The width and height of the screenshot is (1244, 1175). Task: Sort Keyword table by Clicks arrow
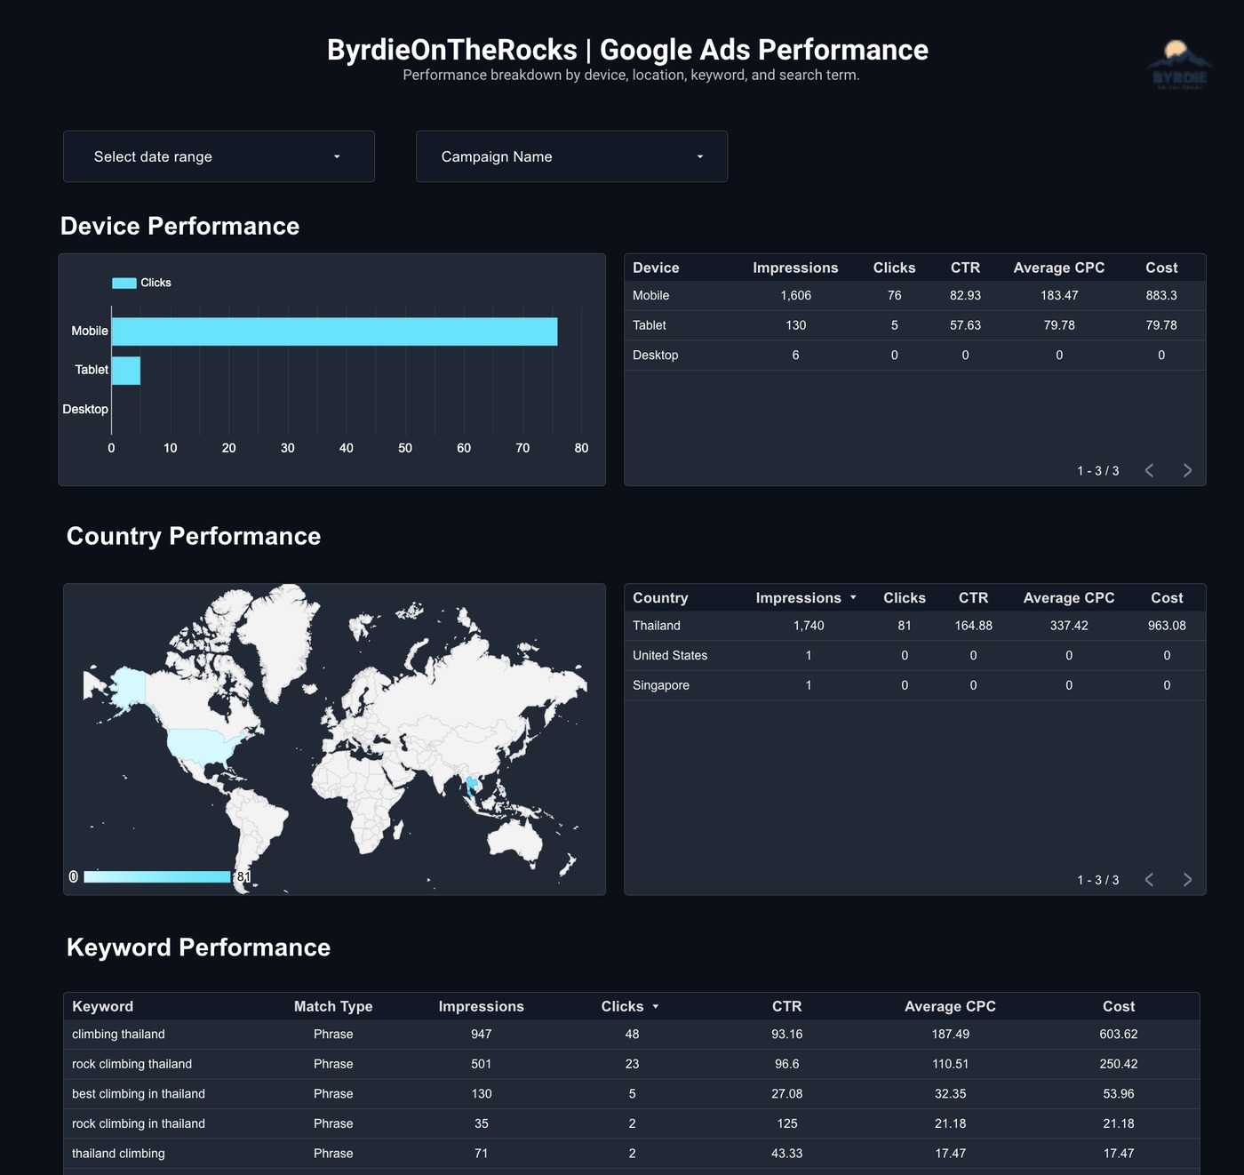[656, 1007]
